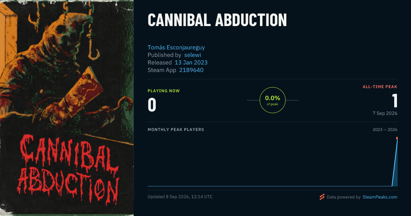Click the Monthly Peak Players heading
The width and height of the screenshot is (411, 216).
[176, 130]
